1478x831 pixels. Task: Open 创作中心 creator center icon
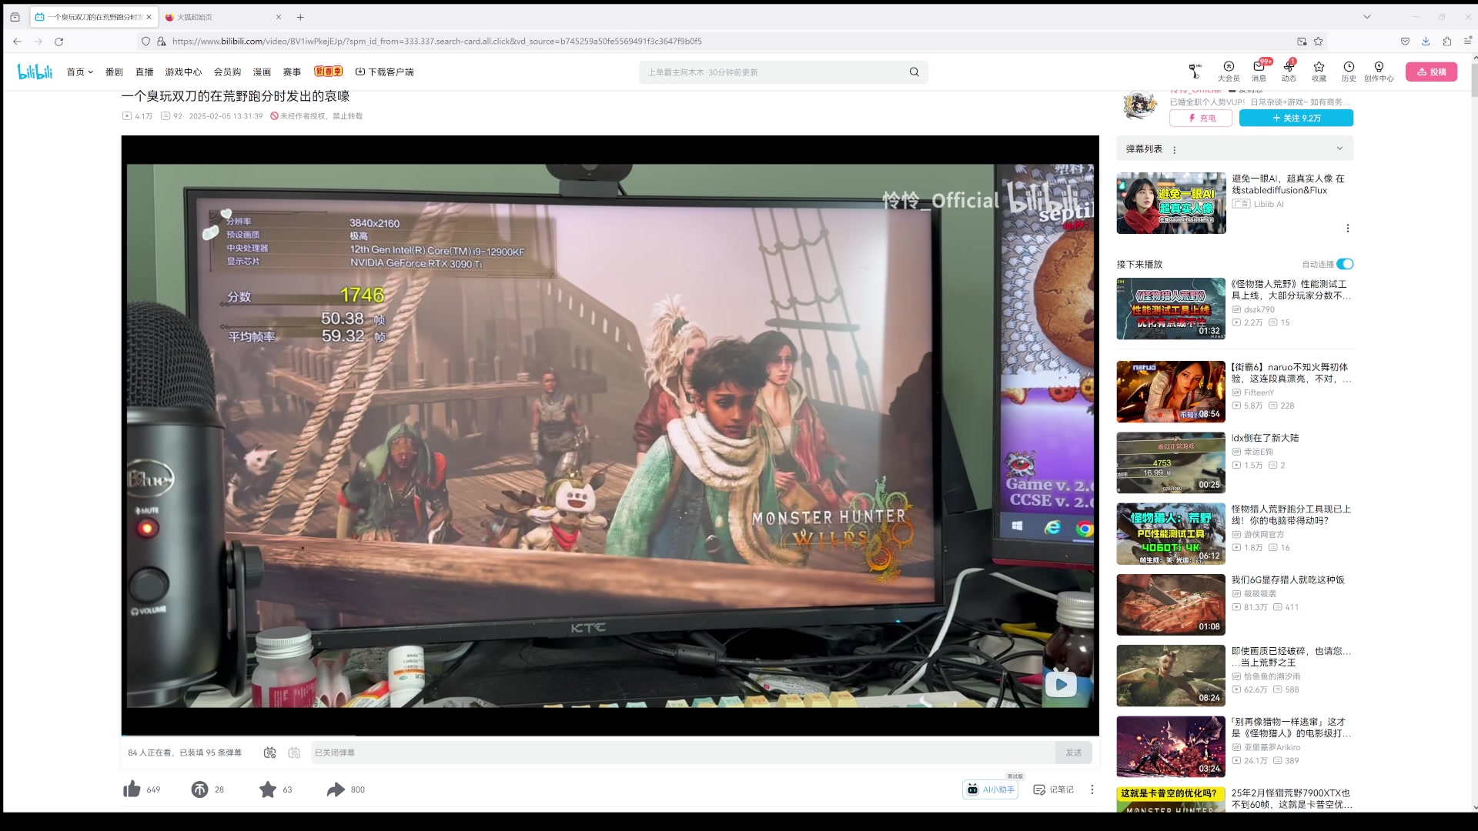[1379, 72]
